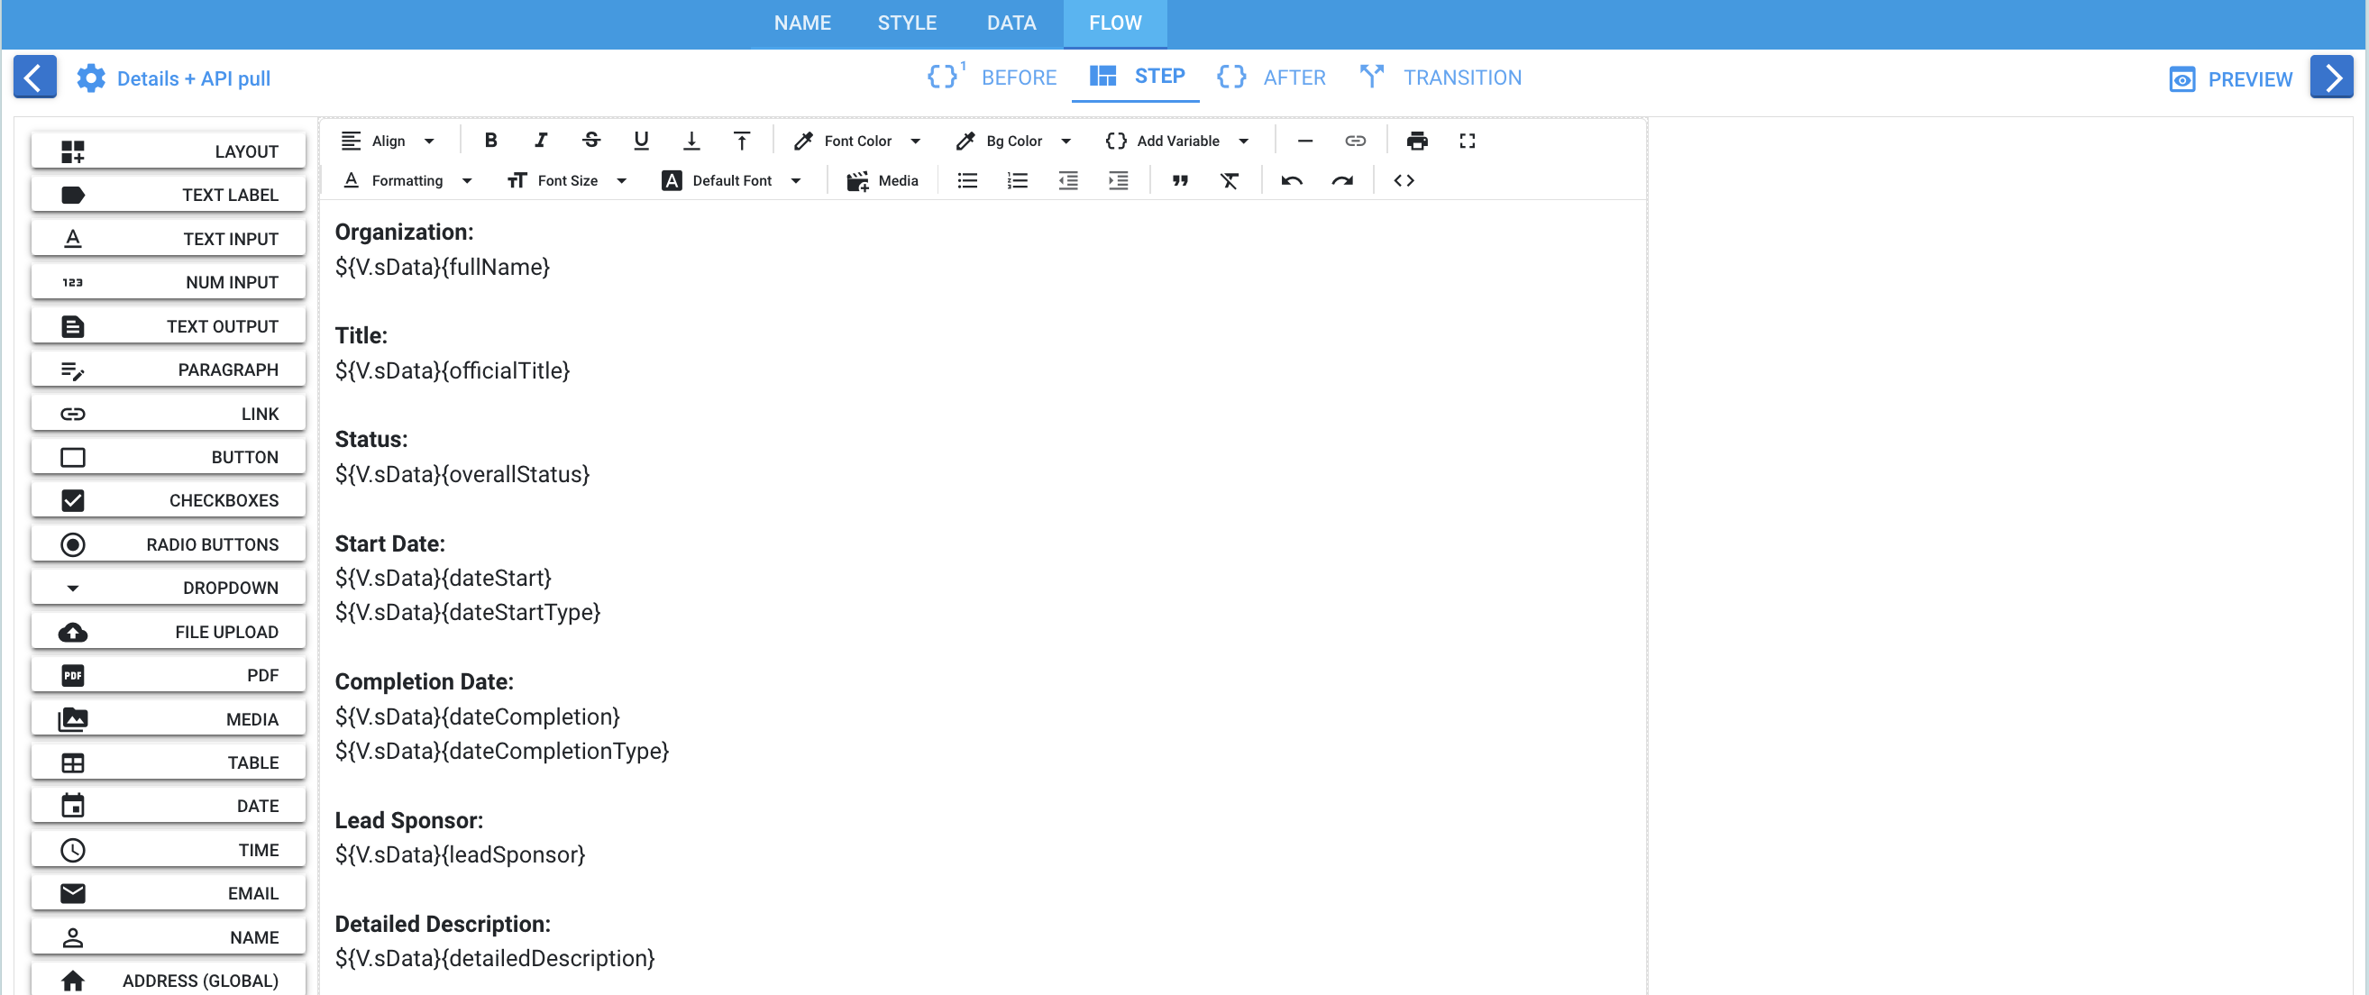The width and height of the screenshot is (2369, 995).
Task: Apply italic formatting
Action: click(541, 141)
